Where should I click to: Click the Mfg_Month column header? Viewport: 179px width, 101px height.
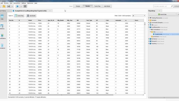61,20
